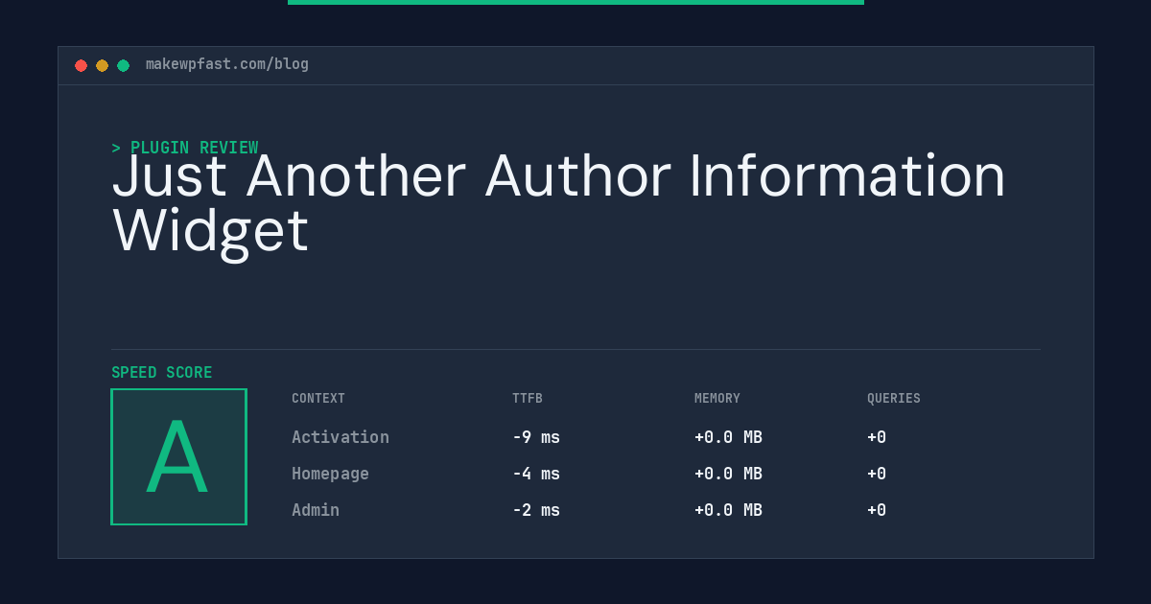The image size is (1151, 604).
Task: Select the Admin row label
Action: (x=316, y=510)
